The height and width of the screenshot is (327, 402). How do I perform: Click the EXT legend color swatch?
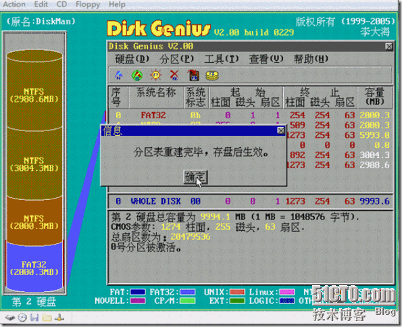(x=237, y=301)
